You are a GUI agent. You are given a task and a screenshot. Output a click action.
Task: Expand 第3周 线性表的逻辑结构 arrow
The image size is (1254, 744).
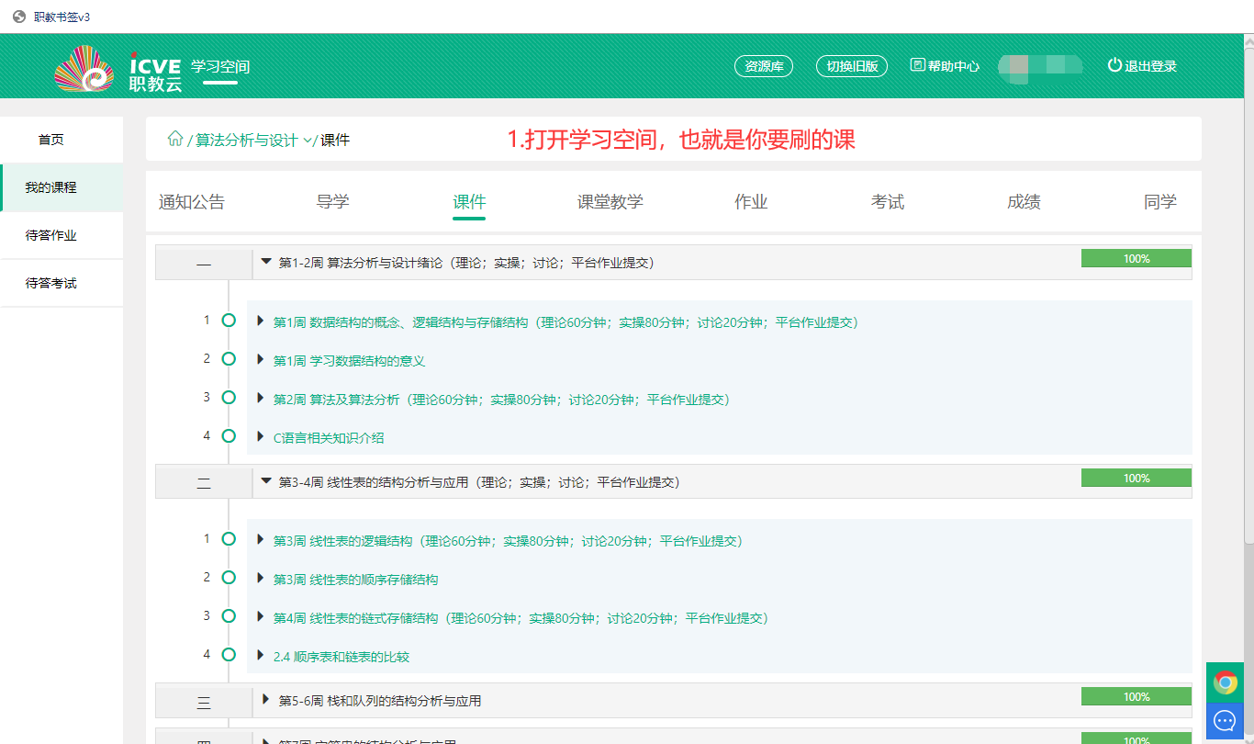[x=261, y=540]
